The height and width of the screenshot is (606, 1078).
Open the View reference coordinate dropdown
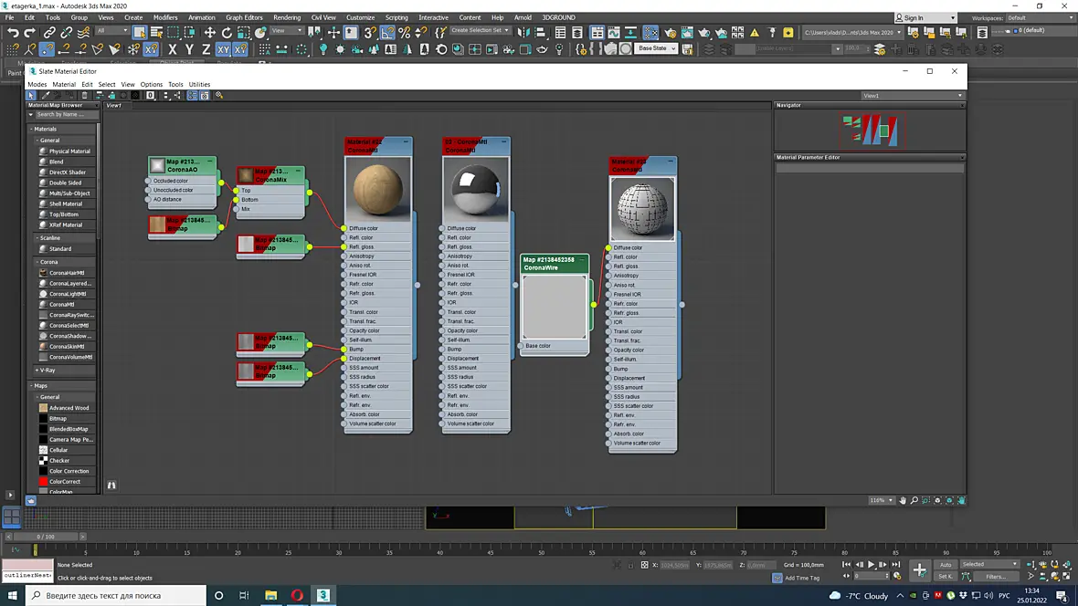tap(287, 31)
